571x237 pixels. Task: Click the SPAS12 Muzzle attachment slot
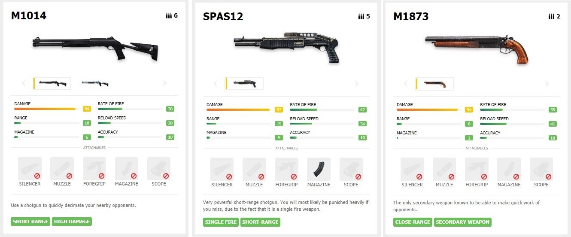(x=254, y=169)
